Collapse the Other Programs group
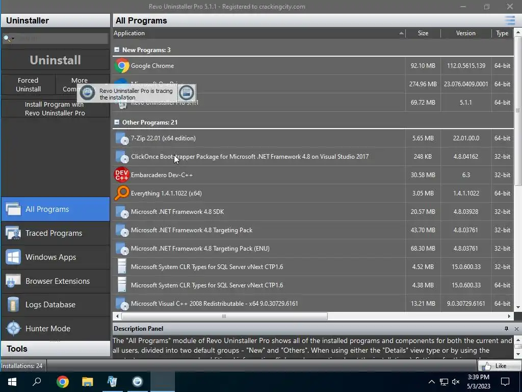 (117, 122)
